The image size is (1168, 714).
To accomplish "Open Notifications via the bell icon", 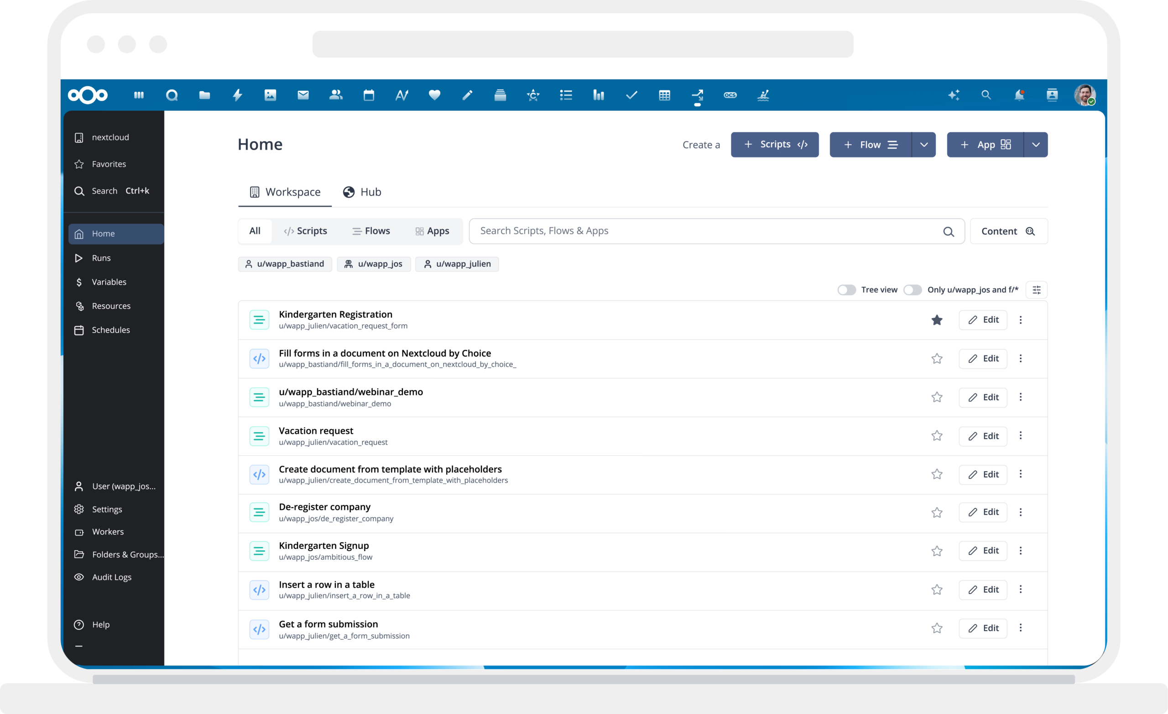I will (x=1019, y=95).
